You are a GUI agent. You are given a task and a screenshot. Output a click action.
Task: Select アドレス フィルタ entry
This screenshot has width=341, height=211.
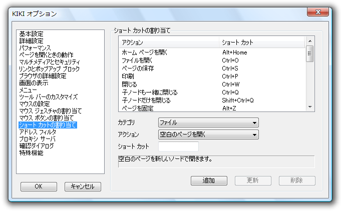[38, 132]
